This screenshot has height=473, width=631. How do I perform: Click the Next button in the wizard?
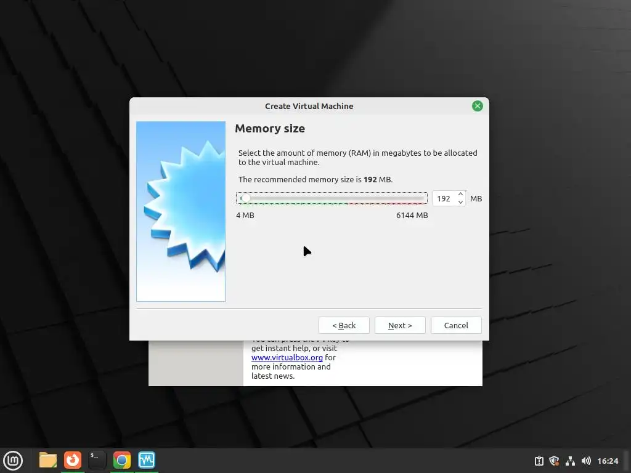tap(399, 325)
